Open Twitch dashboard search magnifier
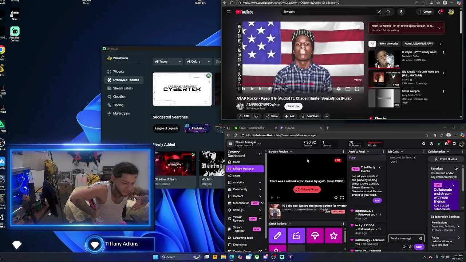The width and height of the screenshot is (466, 262). pyautogui.click(x=424, y=144)
